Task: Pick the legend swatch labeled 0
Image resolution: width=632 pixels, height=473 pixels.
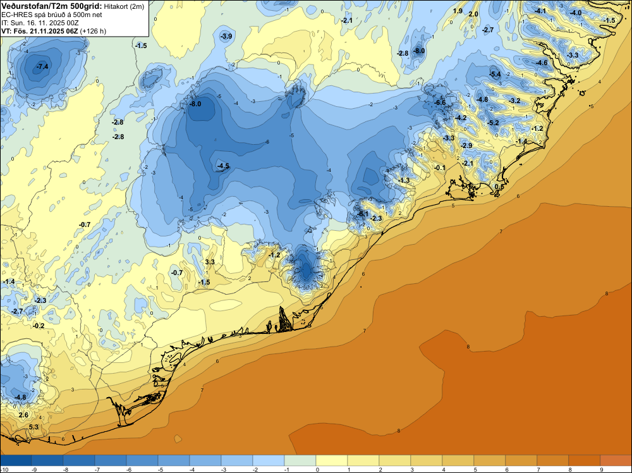Action: (332, 460)
